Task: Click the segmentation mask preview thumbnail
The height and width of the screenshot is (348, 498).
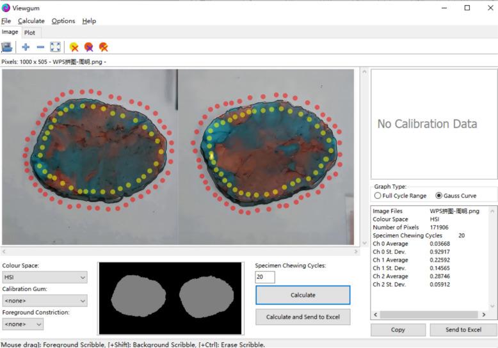Action: click(170, 298)
